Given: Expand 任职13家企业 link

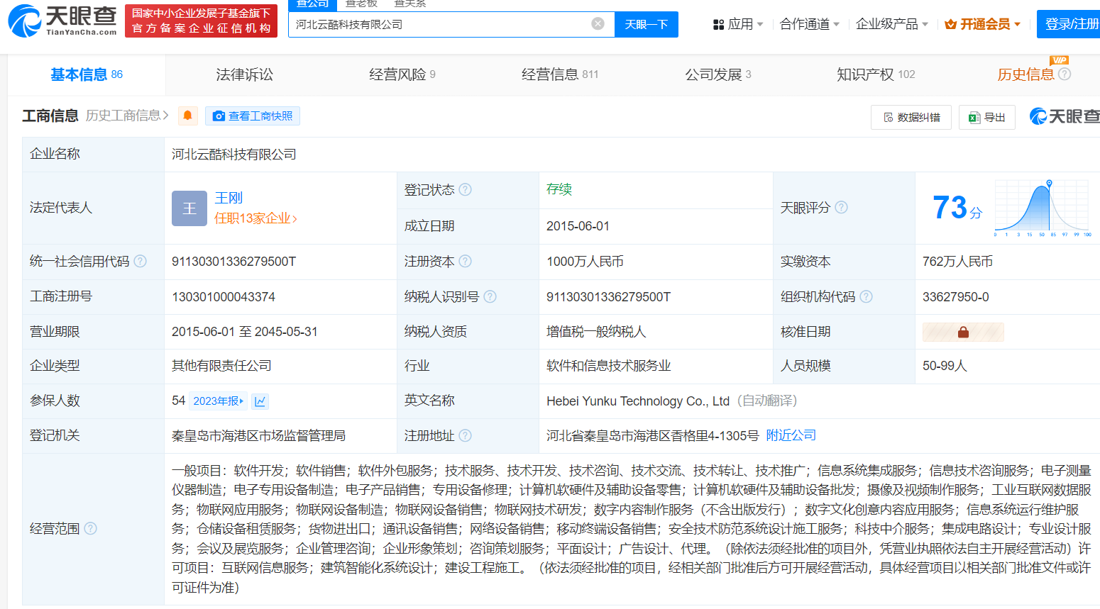Looking at the screenshot, I should (x=256, y=218).
